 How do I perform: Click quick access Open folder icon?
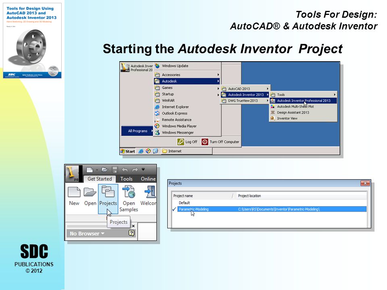(x=105, y=170)
